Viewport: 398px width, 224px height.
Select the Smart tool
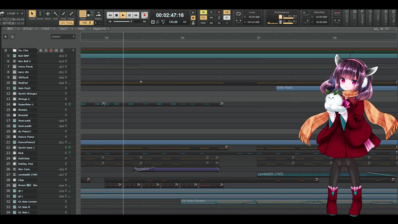pos(32,14)
